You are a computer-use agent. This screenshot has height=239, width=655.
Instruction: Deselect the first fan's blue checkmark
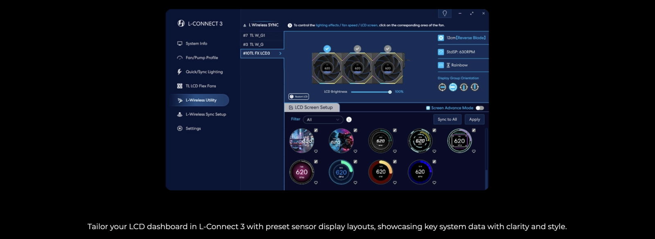click(x=327, y=49)
